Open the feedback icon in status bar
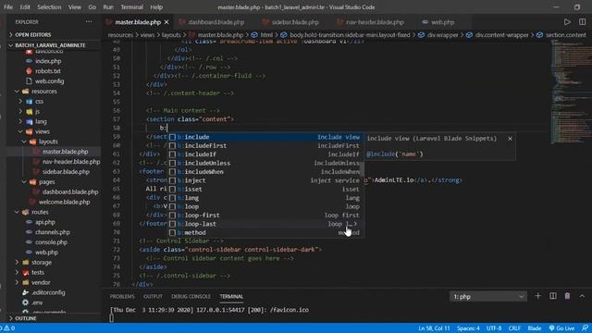The height and width of the screenshot is (333, 592). [585, 328]
